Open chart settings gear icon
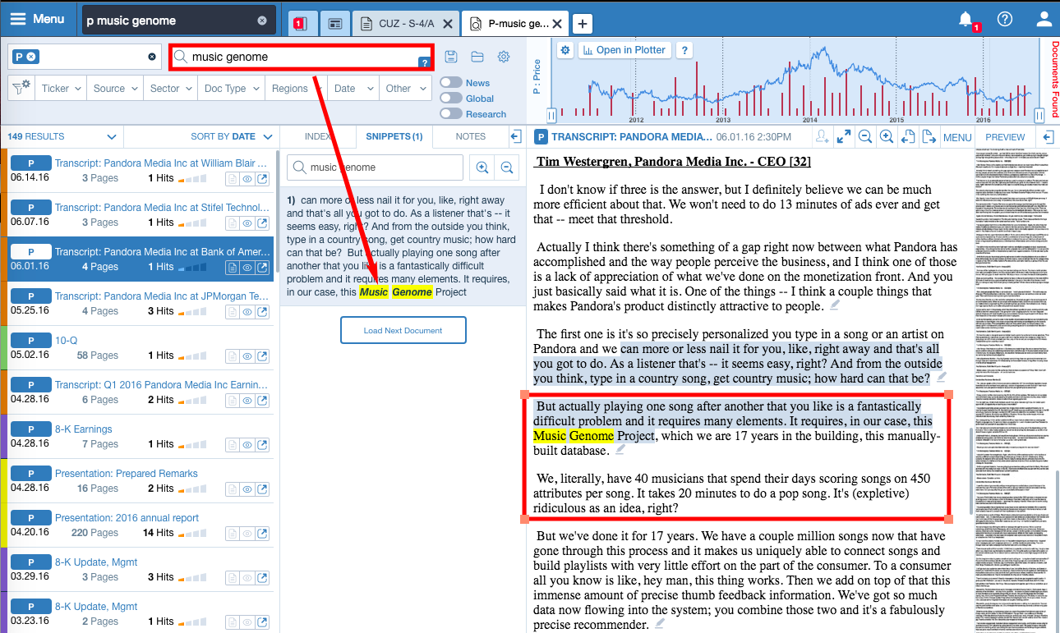 [565, 50]
